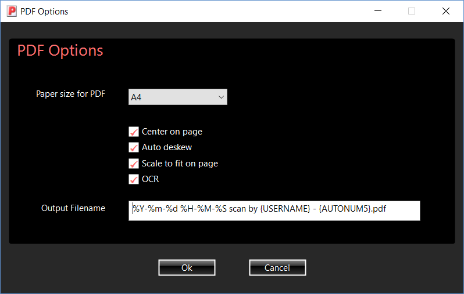Click the "Output Filename" label
The image size is (464, 294).
73,208
